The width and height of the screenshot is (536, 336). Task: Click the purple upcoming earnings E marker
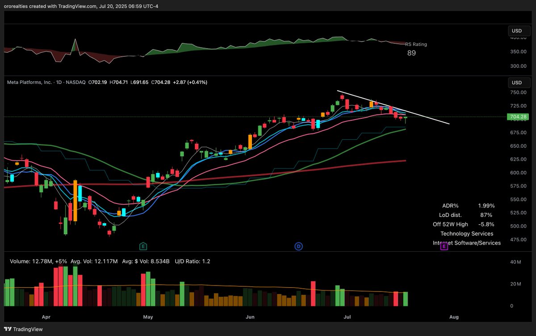[x=444, y=246]
